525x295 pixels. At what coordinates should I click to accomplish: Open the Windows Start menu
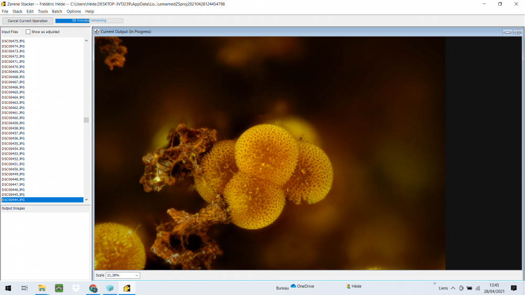[8, 288]
